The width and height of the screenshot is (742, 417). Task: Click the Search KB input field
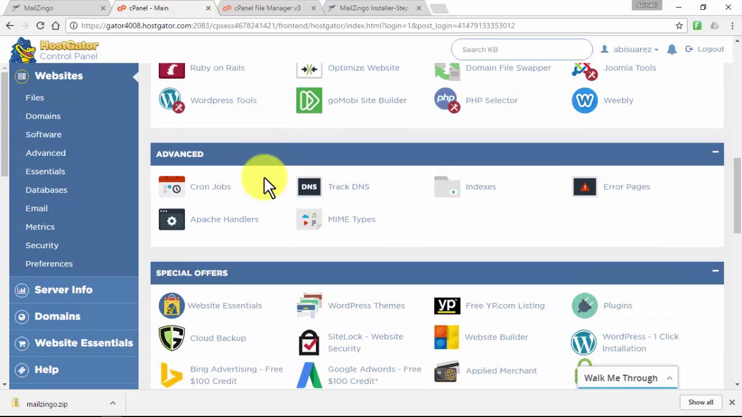coord(522,49)
